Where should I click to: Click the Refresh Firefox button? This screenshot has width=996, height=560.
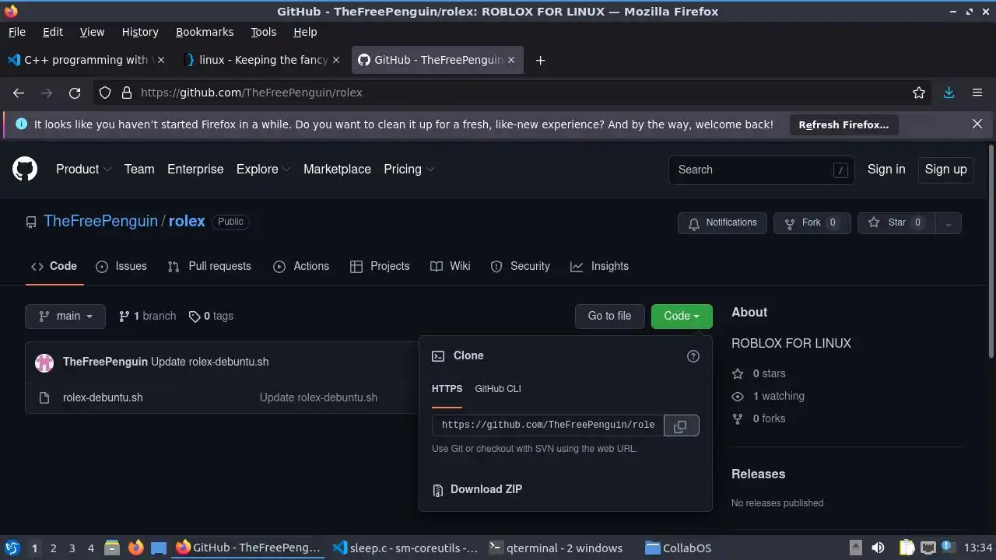[x=843, y=124]
